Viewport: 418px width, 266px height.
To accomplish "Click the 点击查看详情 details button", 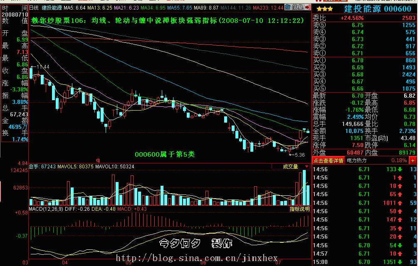I will click(328, 160).
